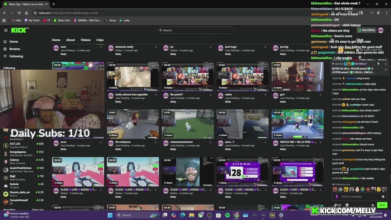The width and height of the screenshot is (391, 220).
Task: Open the Windows taskbar Search box
Action: pyautogui.click(x=137, y=215)
